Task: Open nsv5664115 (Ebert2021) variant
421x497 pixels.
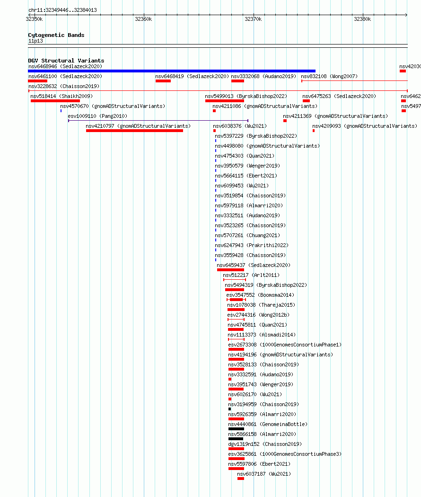Action: coord(246,176)
